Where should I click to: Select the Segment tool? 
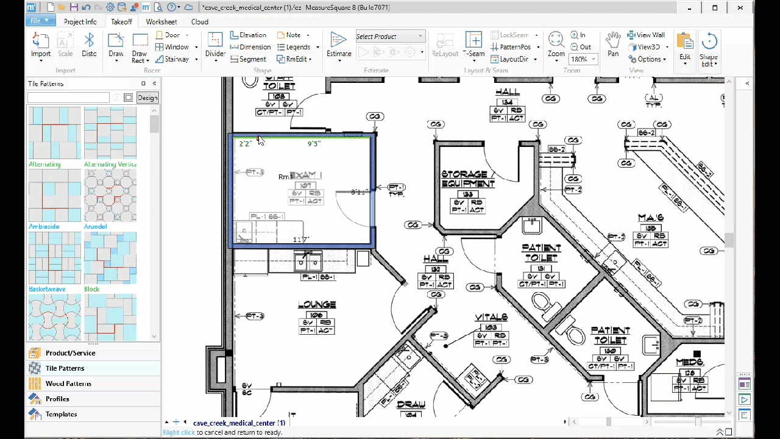[x=248, y=59]
